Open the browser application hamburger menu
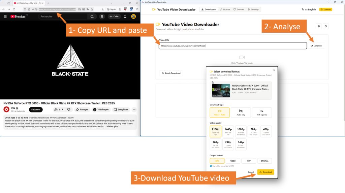The height and width of the screenshot is (193, 345). (137, 9)
